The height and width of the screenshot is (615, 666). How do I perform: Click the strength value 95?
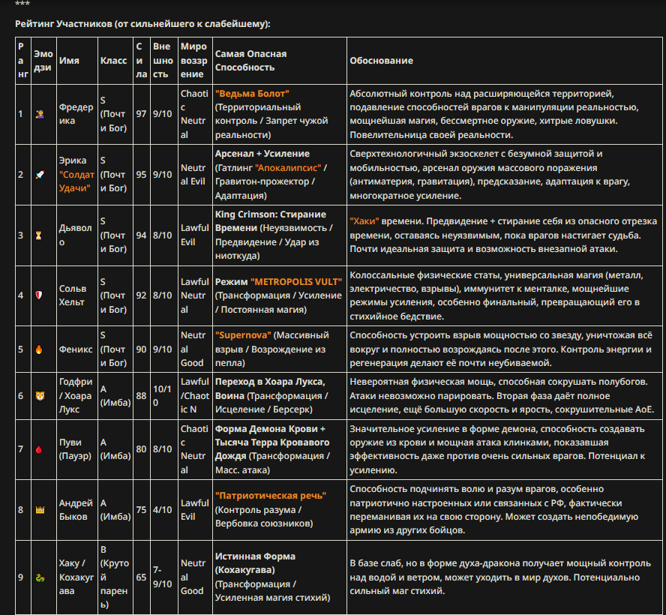point(141,175)
